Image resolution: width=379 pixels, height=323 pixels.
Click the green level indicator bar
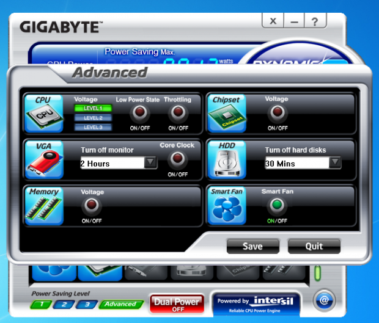pyautogui.click(x=317, y=274)
